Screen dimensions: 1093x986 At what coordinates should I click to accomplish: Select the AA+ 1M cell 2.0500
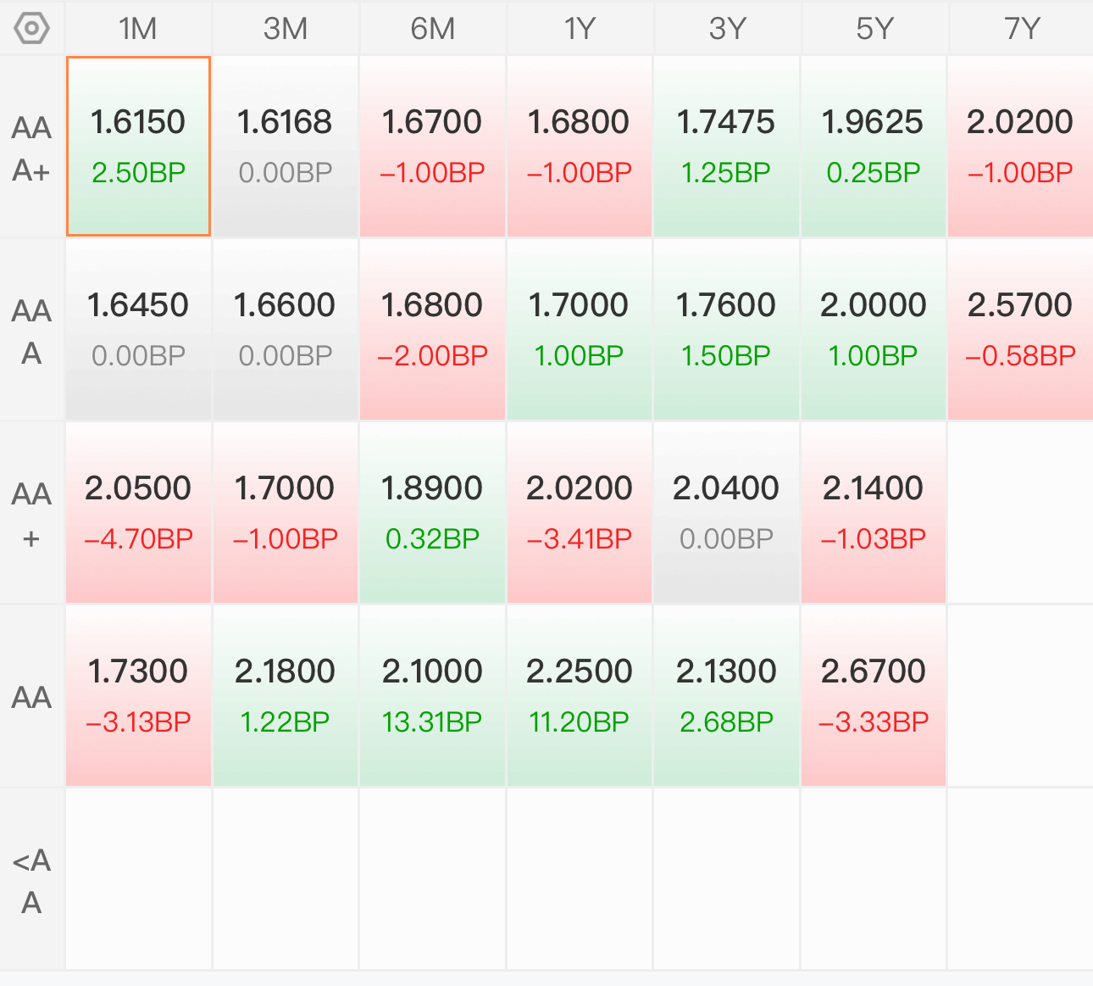pos(138,513)
